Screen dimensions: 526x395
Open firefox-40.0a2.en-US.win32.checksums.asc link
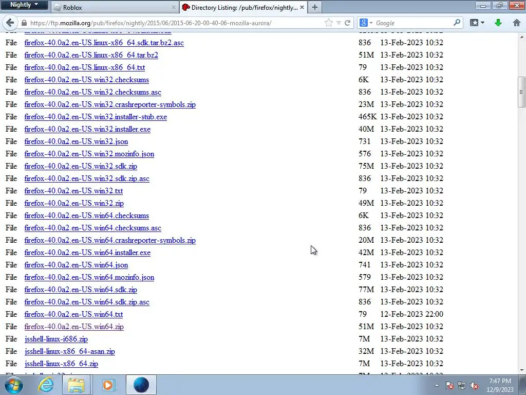[92, 93]
